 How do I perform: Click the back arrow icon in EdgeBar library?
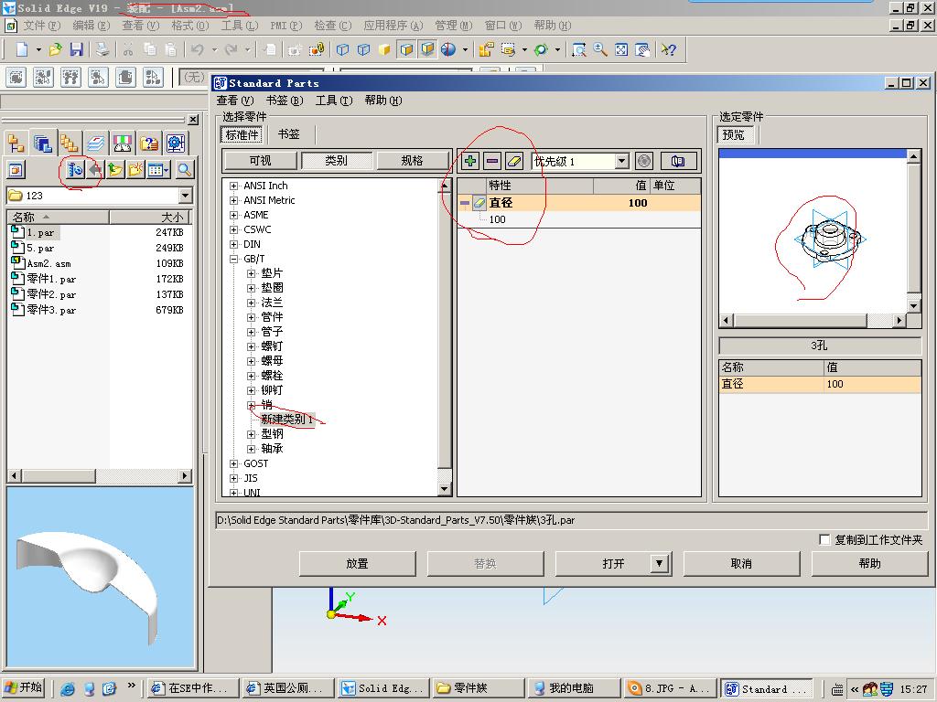[x=95, y=170]
